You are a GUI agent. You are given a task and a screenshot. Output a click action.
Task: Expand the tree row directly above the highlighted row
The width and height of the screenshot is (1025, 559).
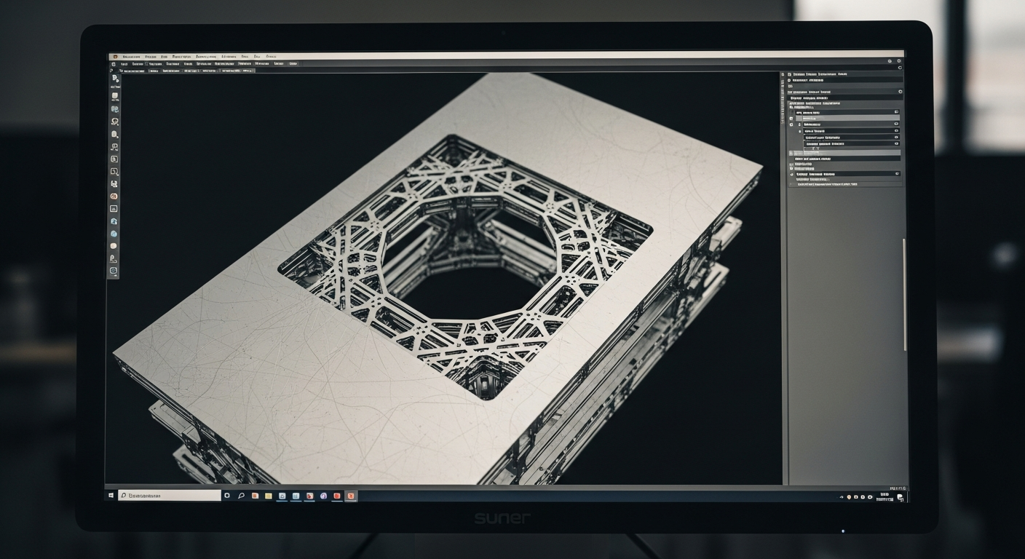[792, 113]
